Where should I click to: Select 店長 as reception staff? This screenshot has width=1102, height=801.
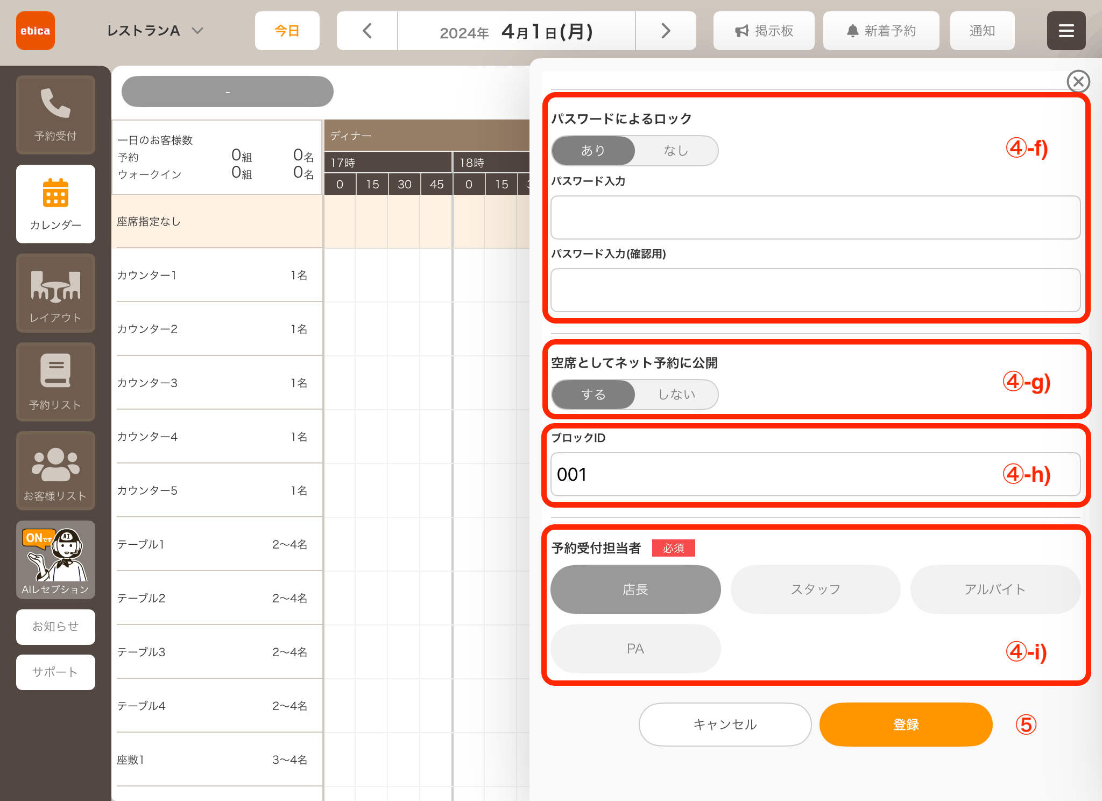[x=635, y=589]
